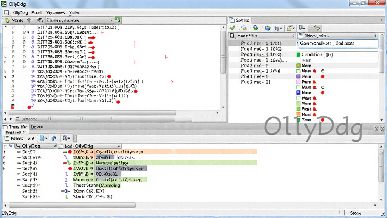Click the green arrow icon on the bottom Stack row

(67, 197)
